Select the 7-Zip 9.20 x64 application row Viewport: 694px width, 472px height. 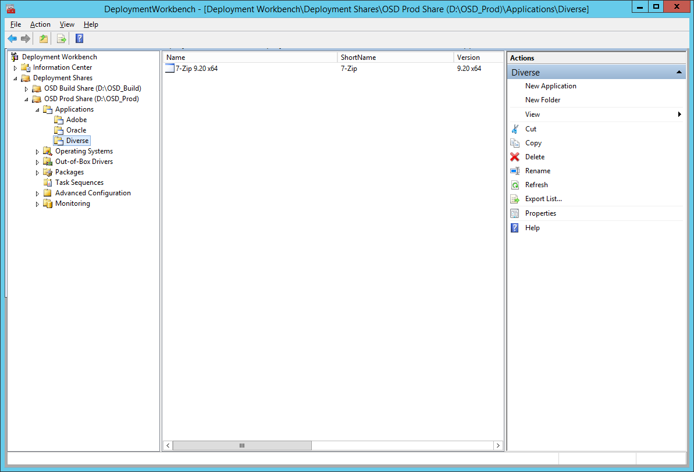[x=197, y=69]
